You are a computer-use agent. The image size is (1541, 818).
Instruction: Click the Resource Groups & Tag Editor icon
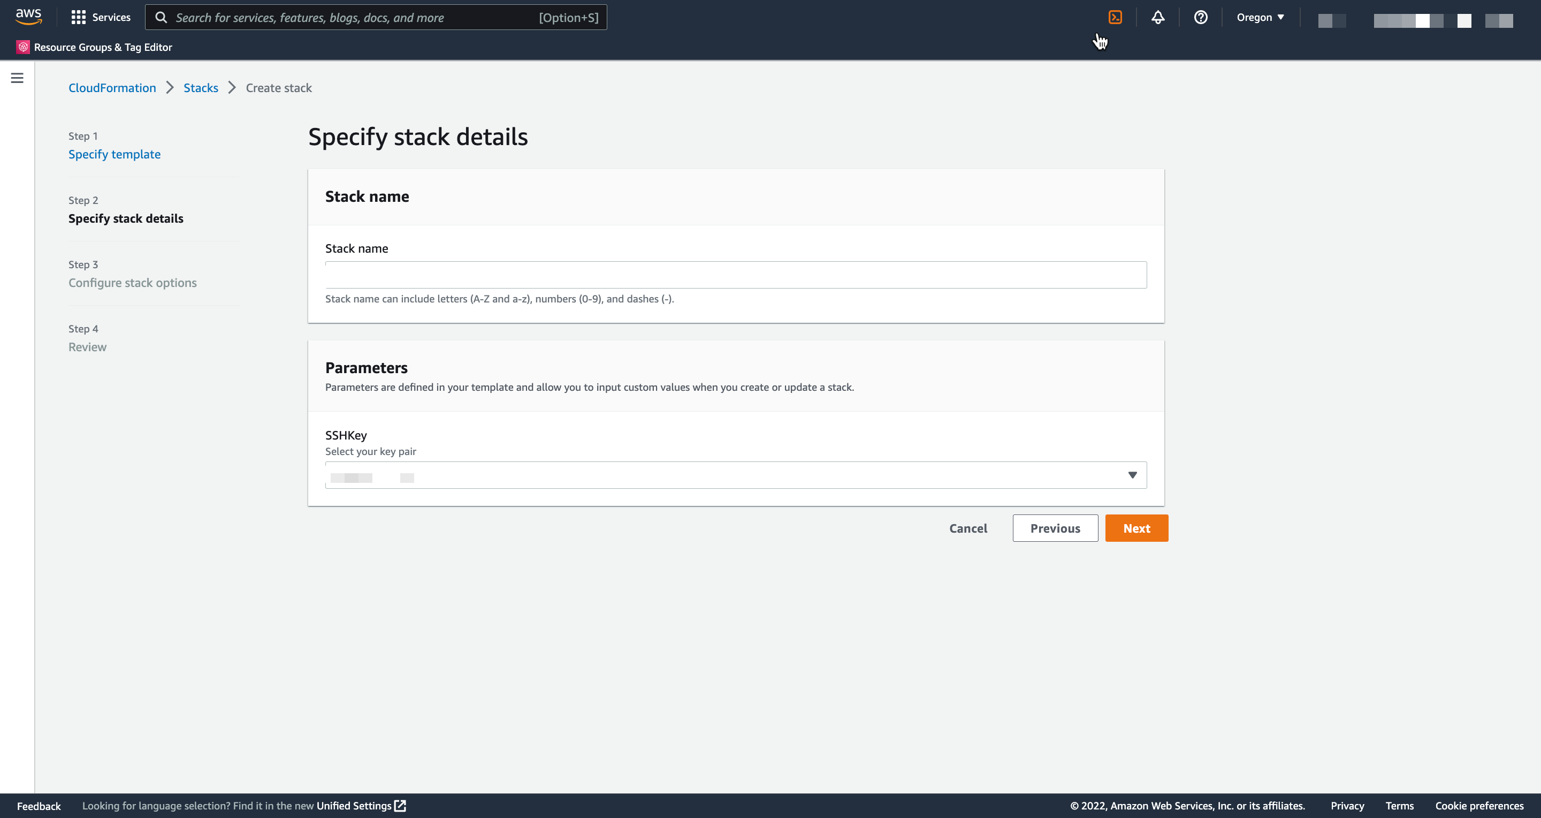(24, 47)
